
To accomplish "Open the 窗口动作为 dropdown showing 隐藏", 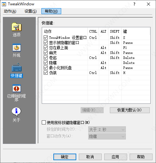I will point(107,136).
